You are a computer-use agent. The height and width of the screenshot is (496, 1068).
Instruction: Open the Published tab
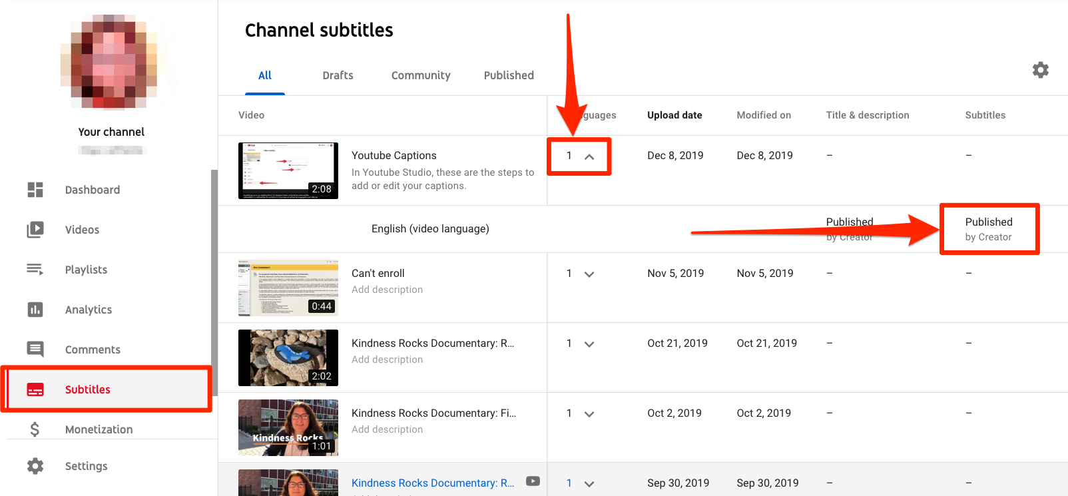tap(509, 75)
